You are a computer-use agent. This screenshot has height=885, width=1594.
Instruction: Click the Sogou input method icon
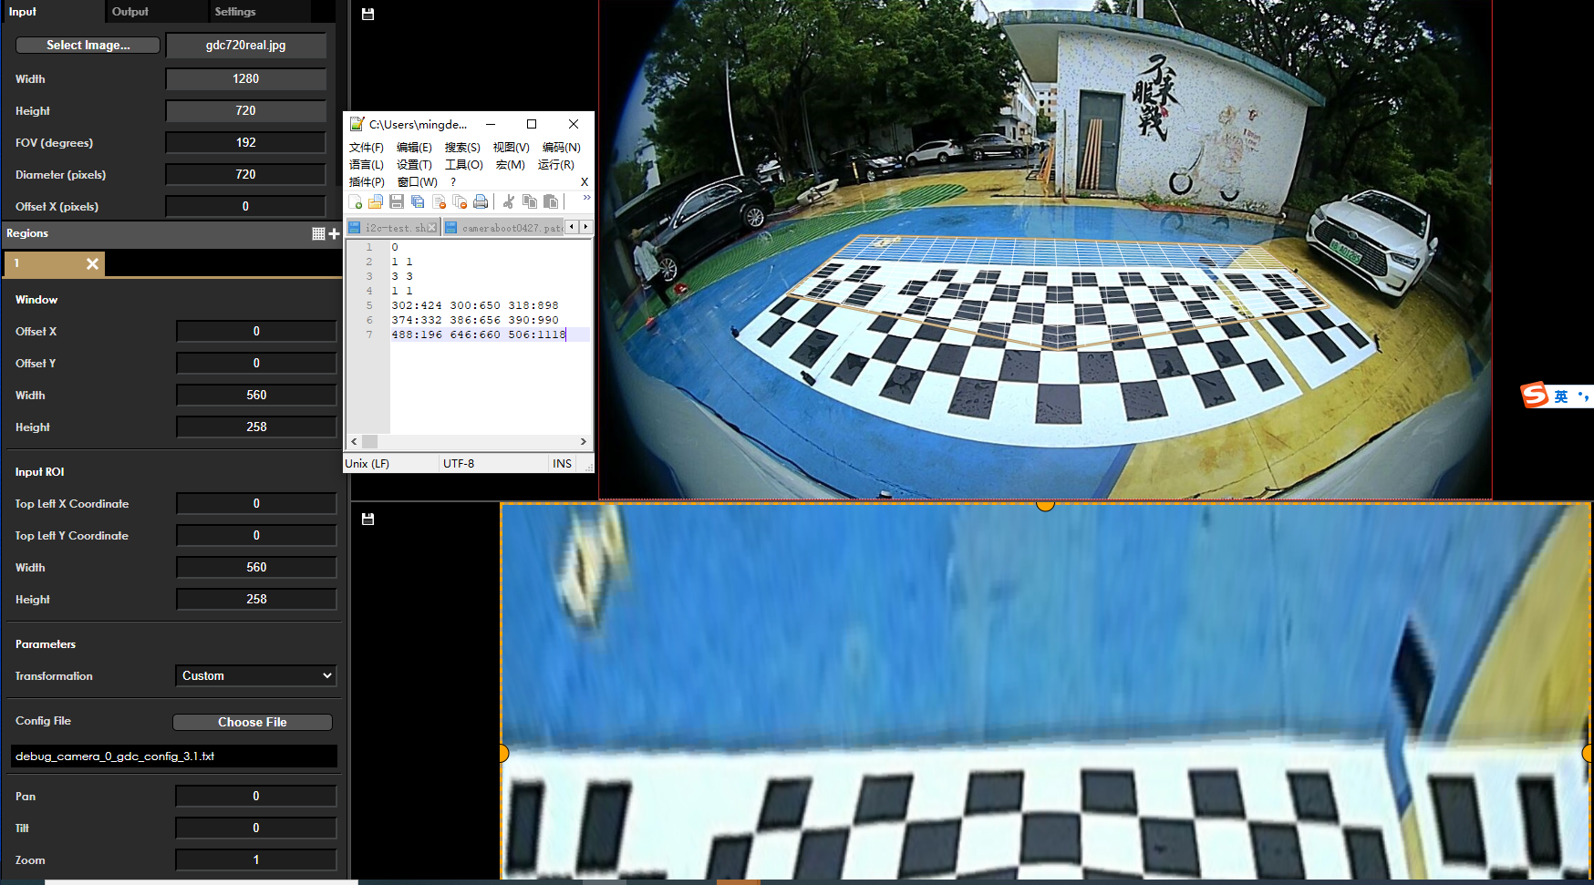(1535, 396)
